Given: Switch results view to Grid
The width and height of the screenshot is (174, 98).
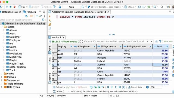Looking at the screenshot, I should click(49, 50).
